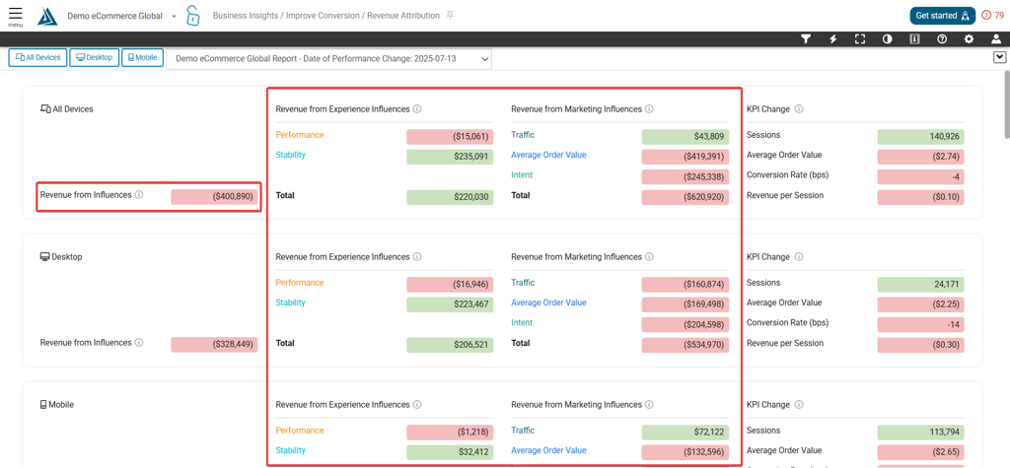Viewport: 1010px width, 468px height.
Task: View the 79 alerts indicator
Action: point(993,16)
